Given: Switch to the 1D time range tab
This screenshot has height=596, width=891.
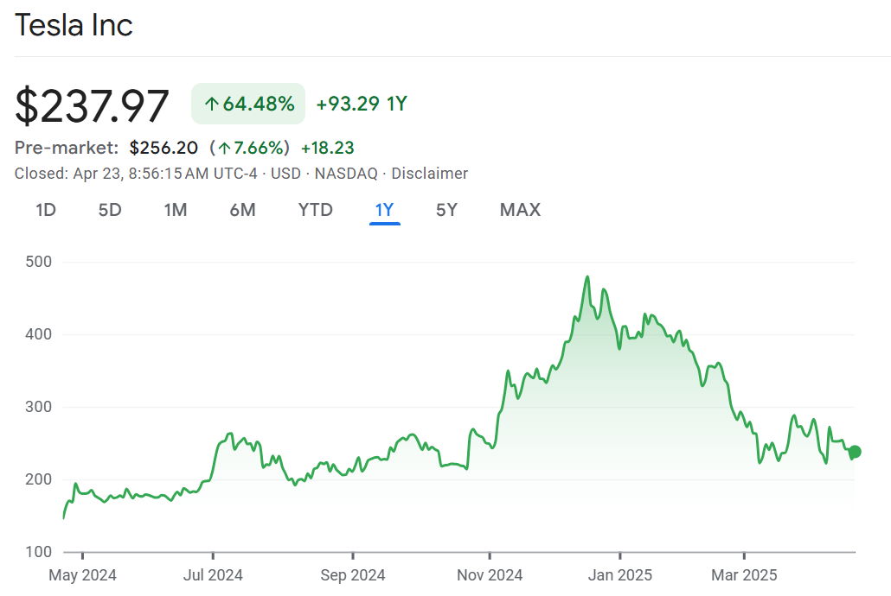Looking at the screenshot, I should pyautogui.click(x=46, y=210).
